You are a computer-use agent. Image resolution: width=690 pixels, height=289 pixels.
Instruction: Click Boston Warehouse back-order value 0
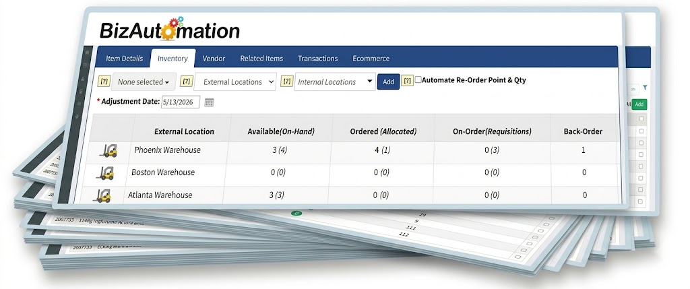pos(584,172)
